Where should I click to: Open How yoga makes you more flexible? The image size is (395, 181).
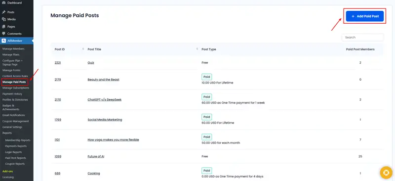tap(114, 139)
